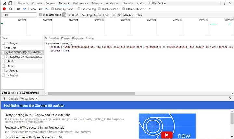This screenshot has height=139, width=234.
Task: Clear the network log
Action: click(x=10, y=9)
